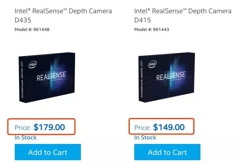Select the $179.00 price amount
Viewport: 239px width, 164px height.
click(x=49, y=127)
